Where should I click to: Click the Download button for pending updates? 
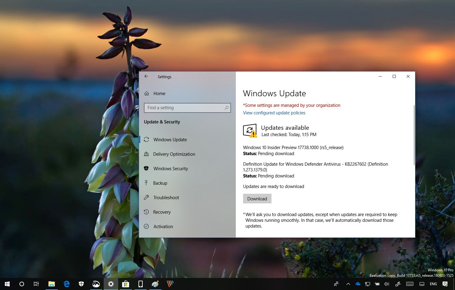click(257, 199)
